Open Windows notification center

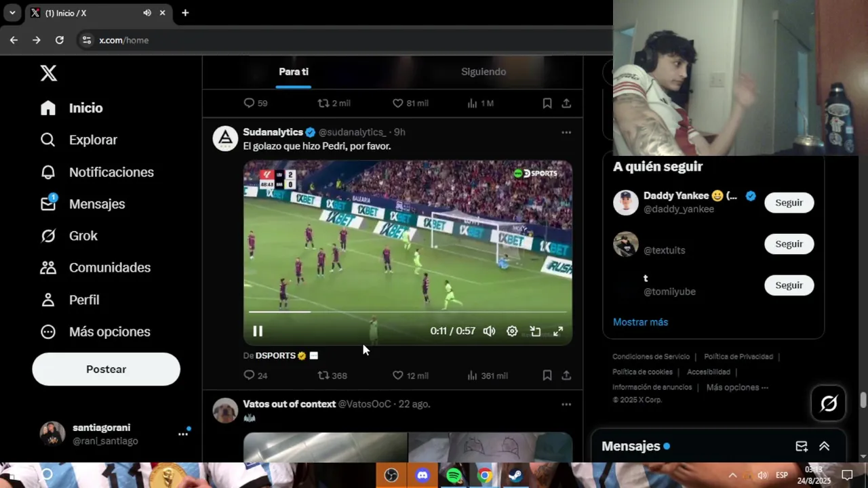(x=847, y=475)
